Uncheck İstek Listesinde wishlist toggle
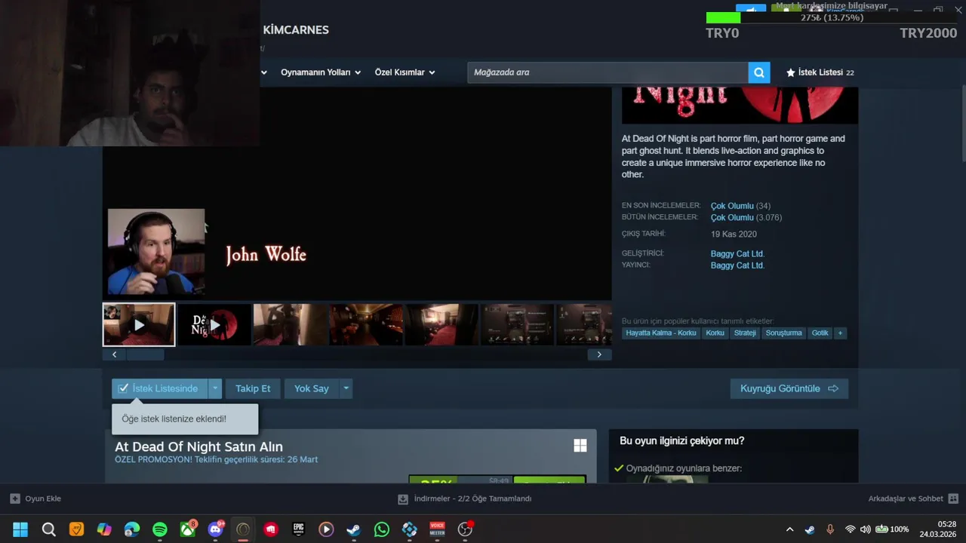966x543 pixels. 159,388
